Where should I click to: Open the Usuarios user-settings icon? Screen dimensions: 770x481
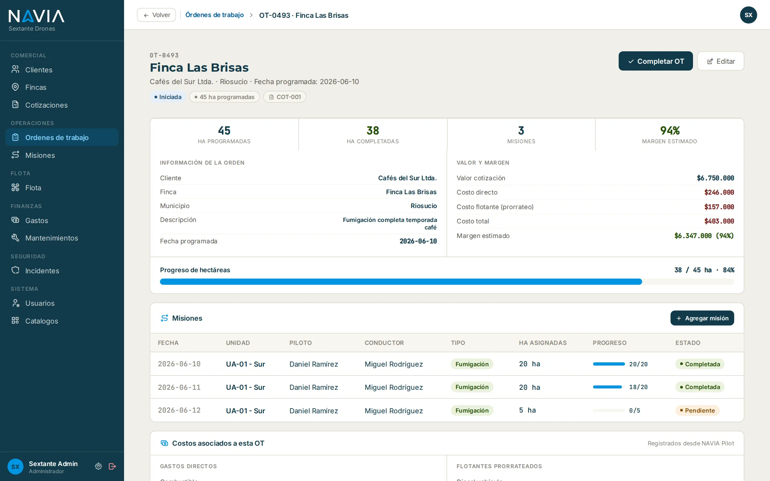[15, 303]
